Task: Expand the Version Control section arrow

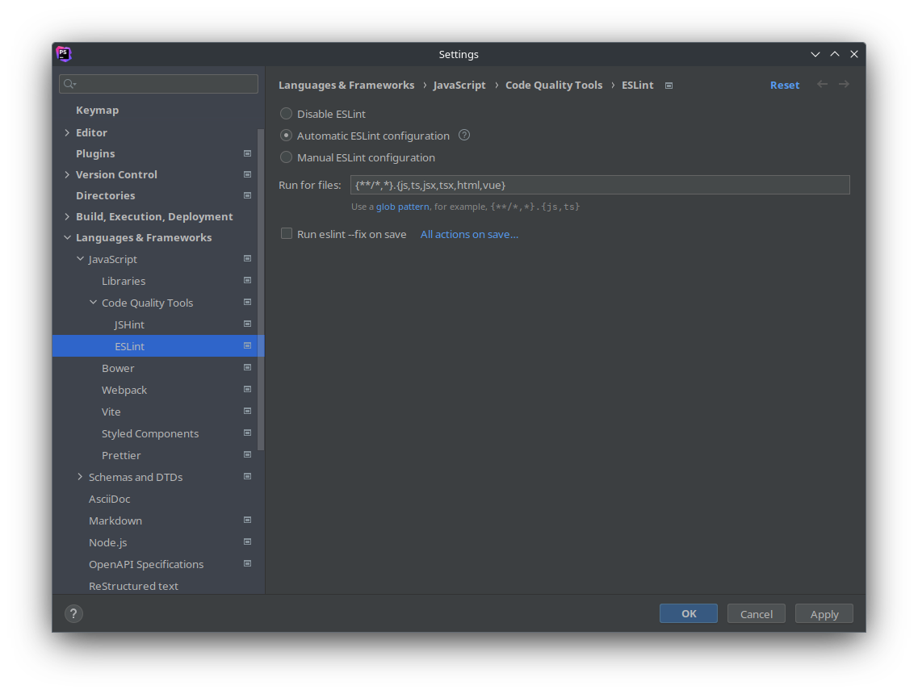Action: pos(67,174)
